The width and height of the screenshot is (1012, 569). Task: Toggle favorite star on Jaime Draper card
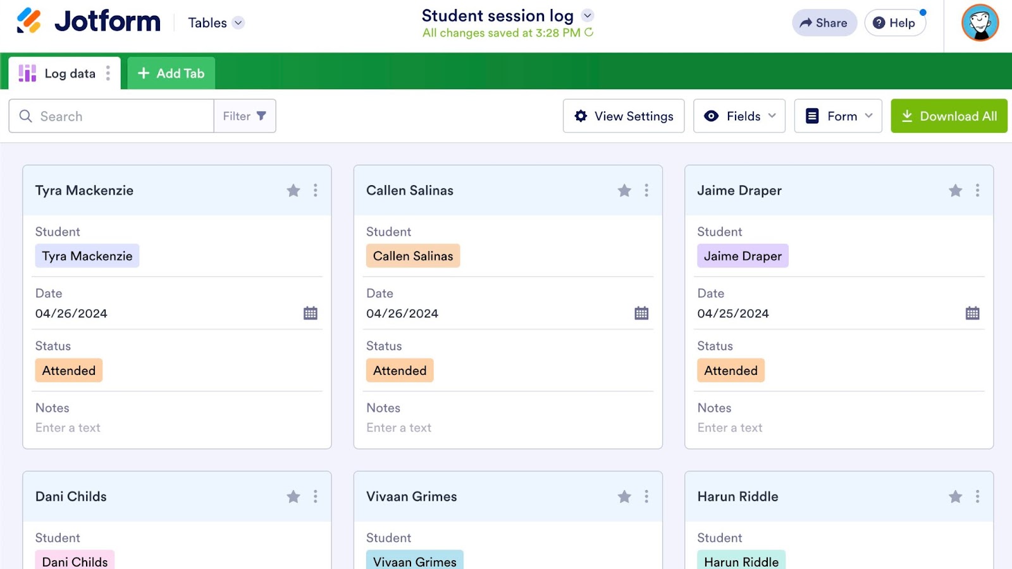click(955, 190)
